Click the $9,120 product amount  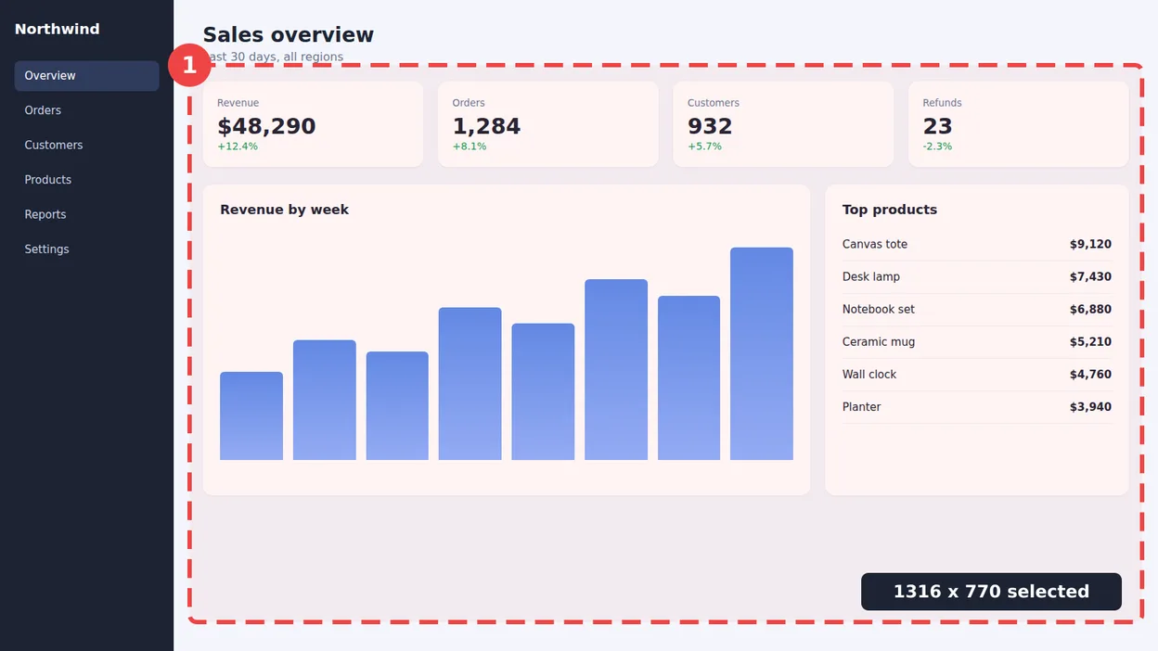(x=1090, y=245)
